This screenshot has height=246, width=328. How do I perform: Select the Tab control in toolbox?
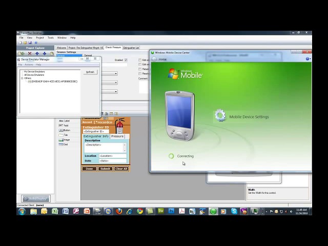63,135
